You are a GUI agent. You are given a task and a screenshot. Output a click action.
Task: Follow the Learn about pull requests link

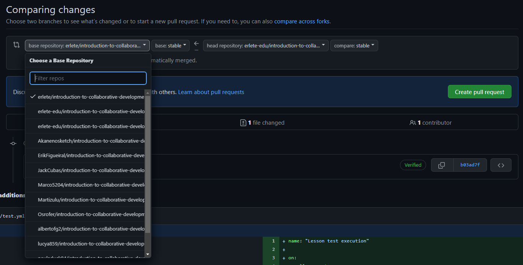(x=211, y=92)
